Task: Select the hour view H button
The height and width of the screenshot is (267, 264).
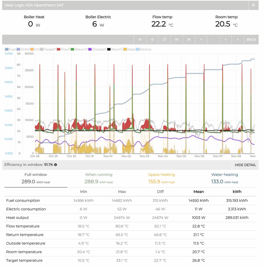Action: point(140,40)
